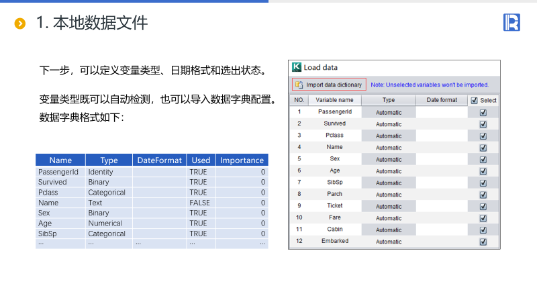Change the Automatic type for Age

click(389, 171)
